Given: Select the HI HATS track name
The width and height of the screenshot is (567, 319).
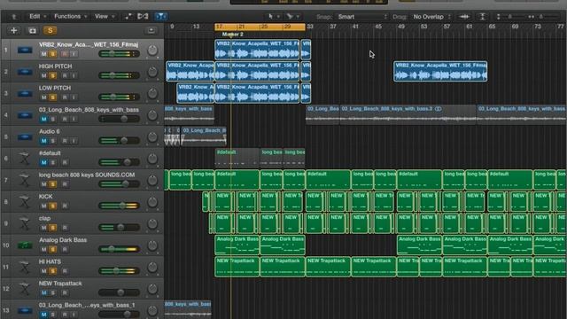Looking at the screenshot, I should (x=50, y=262).
